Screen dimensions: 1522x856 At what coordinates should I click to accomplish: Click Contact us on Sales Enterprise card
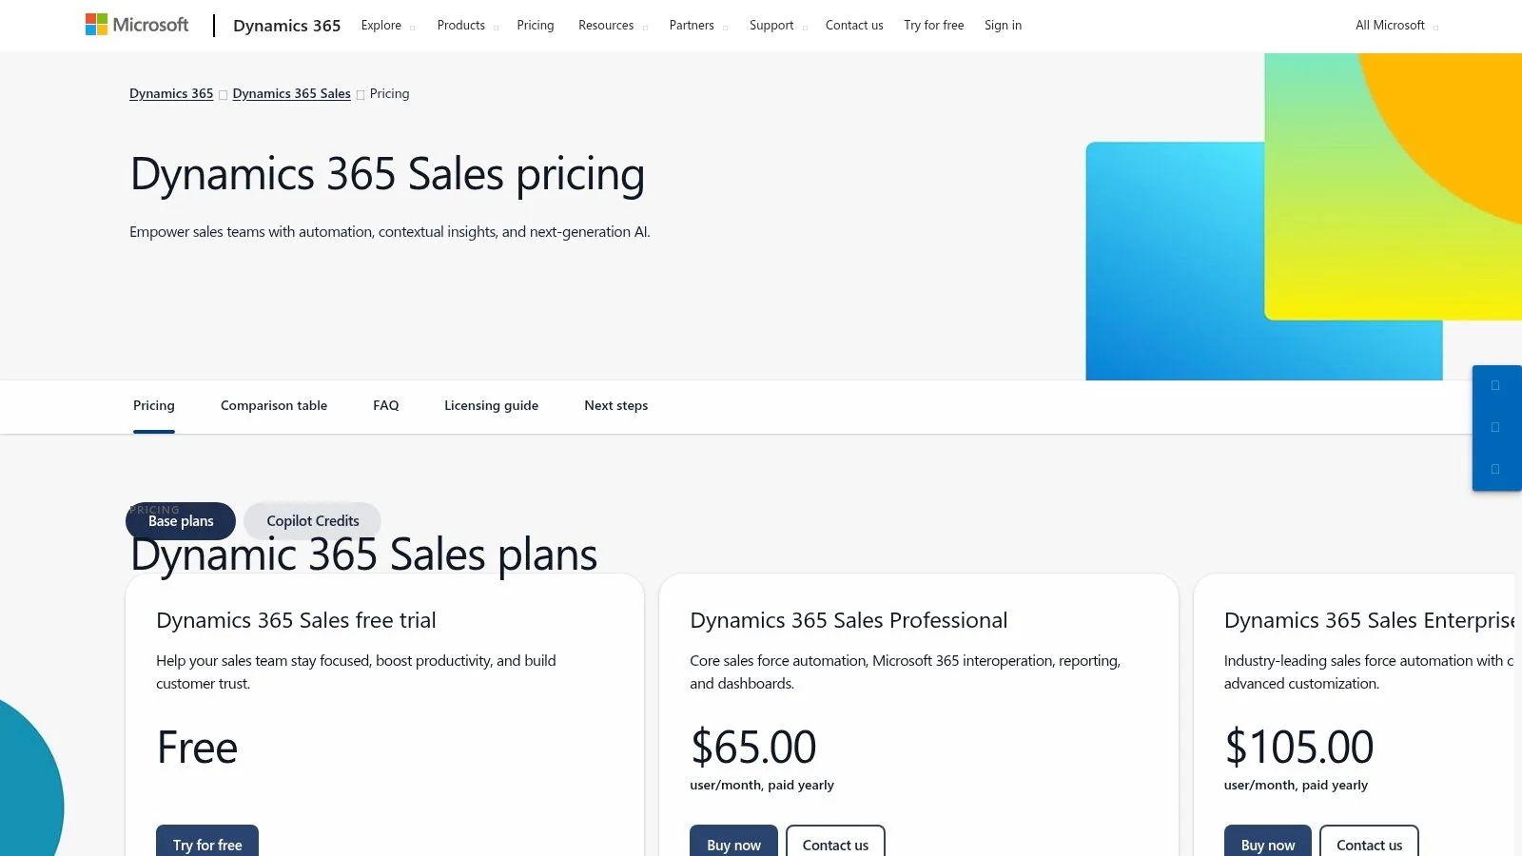point(1369,842)
